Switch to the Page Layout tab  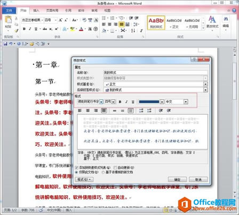52,11
